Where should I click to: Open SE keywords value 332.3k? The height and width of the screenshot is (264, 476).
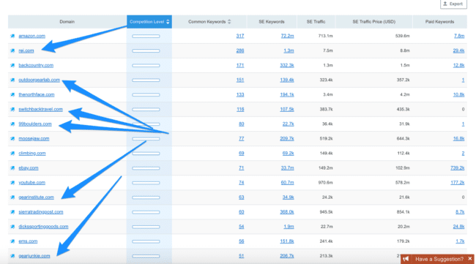click(287, 66)
